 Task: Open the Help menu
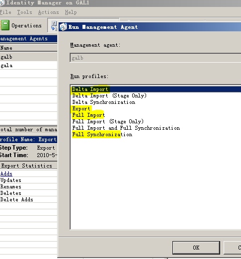pos(71,12)
